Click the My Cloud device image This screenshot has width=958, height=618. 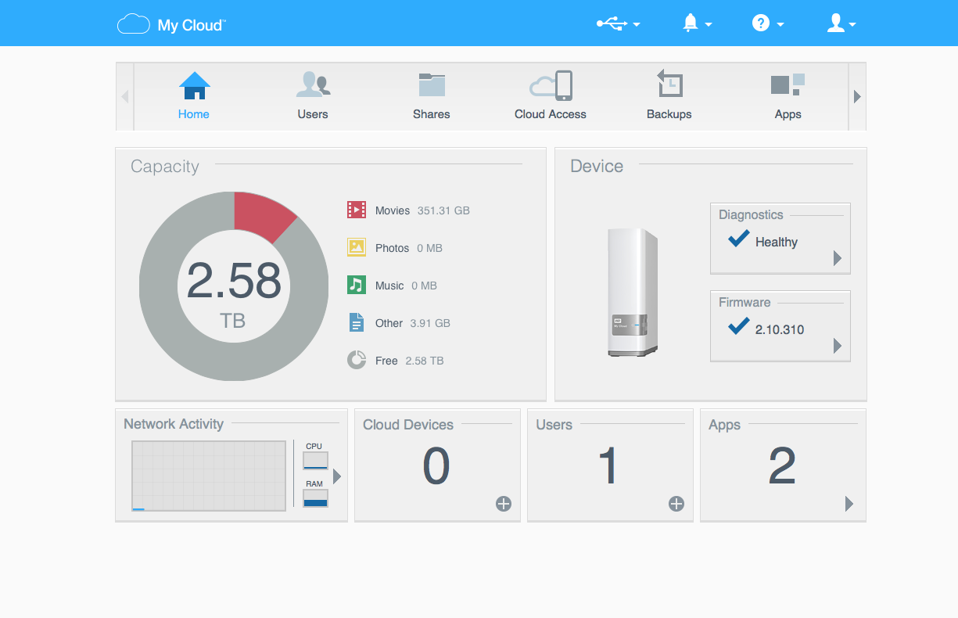click(x=633, y=293)
